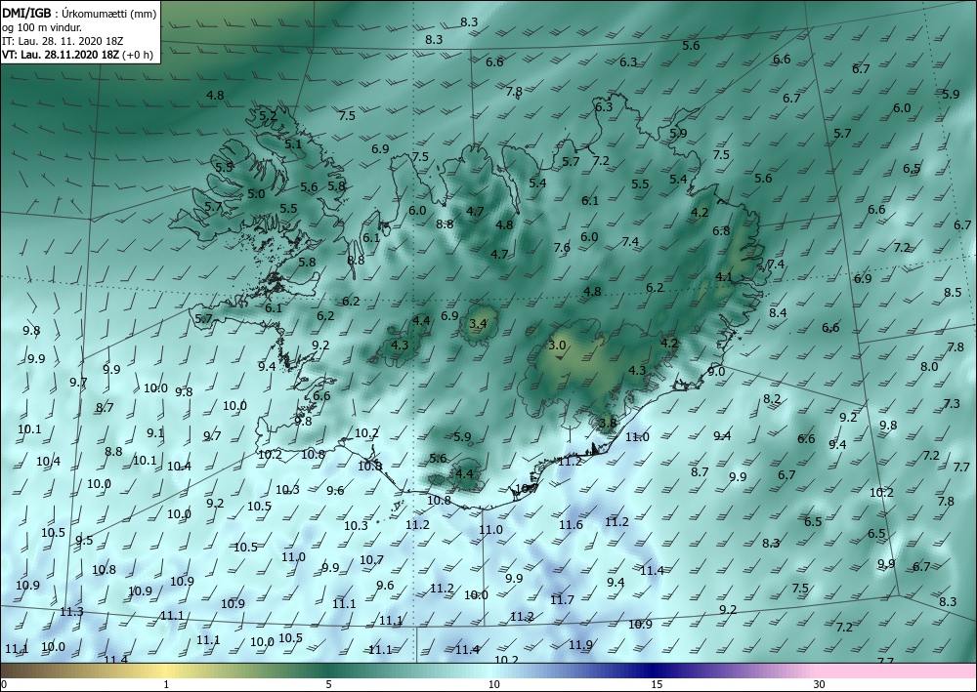Click the "30" tick label on the color scale
Viewport: 977px width, 692px height.
click(819, 684)
